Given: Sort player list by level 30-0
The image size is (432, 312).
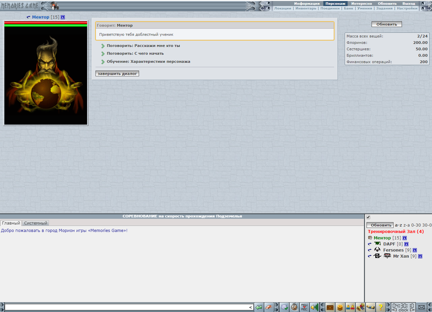Looking at the screenshot, I should tap(427, 225).
